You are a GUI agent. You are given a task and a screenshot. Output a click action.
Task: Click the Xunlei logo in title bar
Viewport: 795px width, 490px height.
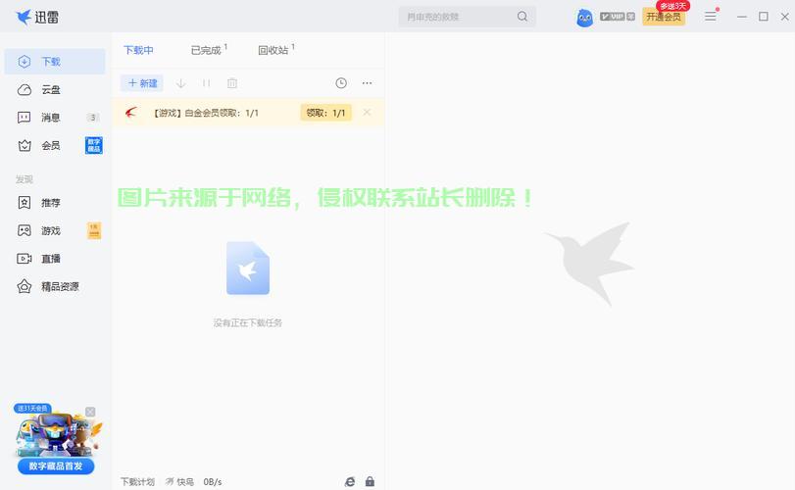coord(37,18)
